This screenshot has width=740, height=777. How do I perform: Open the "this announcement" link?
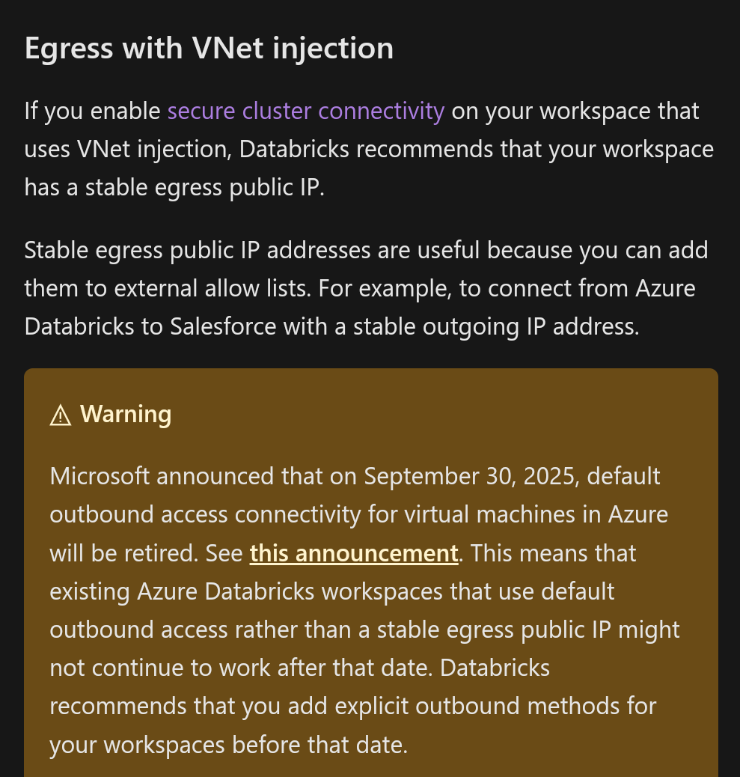coord(354,553)
